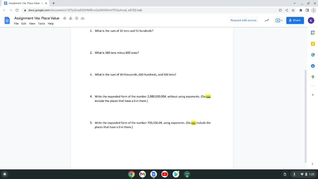The height and width of the screenshot is (179, 318).
Task: Open Google Calendar in side panel
Action: coord(313,33)
